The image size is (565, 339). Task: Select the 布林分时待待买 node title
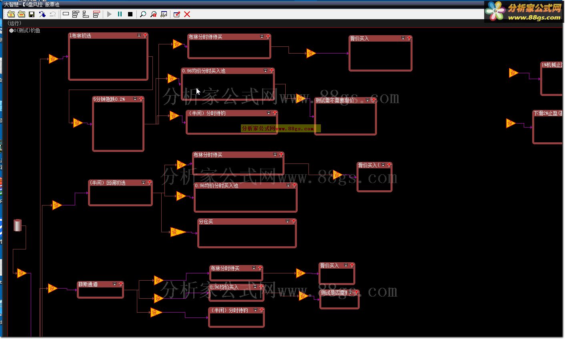tap(206, 37)
